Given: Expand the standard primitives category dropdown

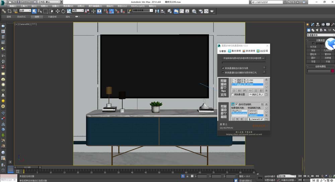Looking at the screenshot, I should [320, 35].
